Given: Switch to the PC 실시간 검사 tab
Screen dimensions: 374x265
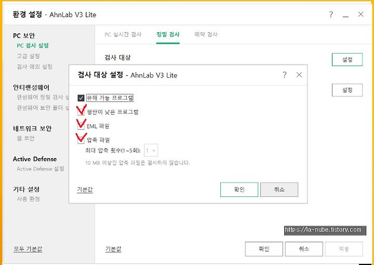Looking at the screenshot, I should [123, 34].
